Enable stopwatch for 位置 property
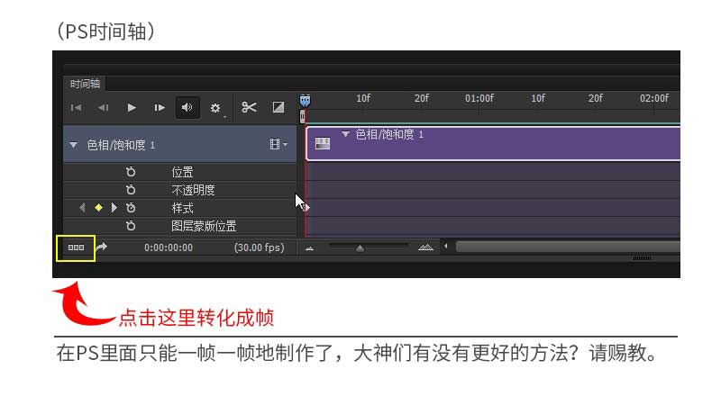This screenshot has height=396, width=721. click(x=131, y=172)
